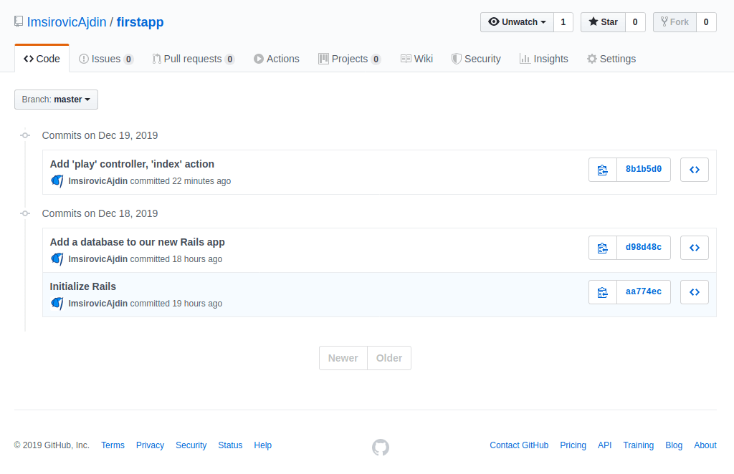The height and width of the screenshot is (474, 734).
Task: Open API link in footer
Action: tap(605, 445)
